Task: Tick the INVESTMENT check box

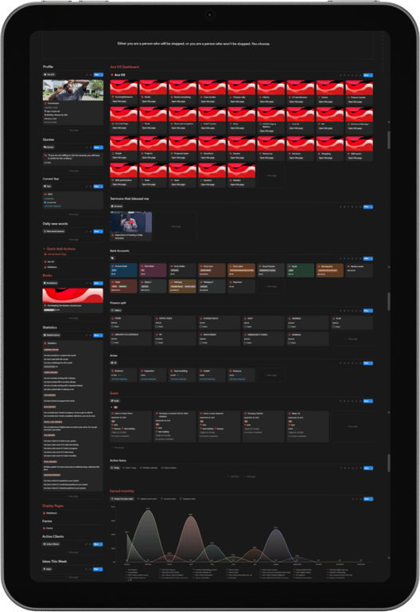Action: (201, 343)
